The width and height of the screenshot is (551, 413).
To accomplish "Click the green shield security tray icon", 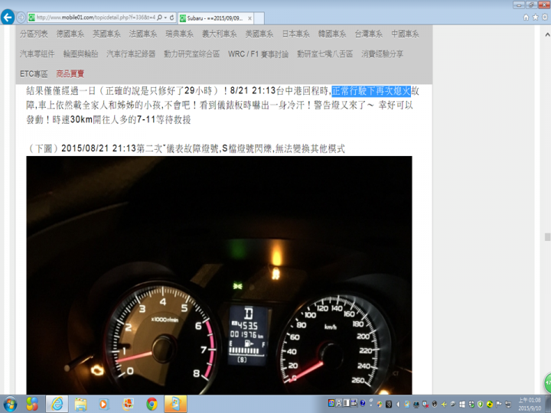I will (x=481, y=405).
